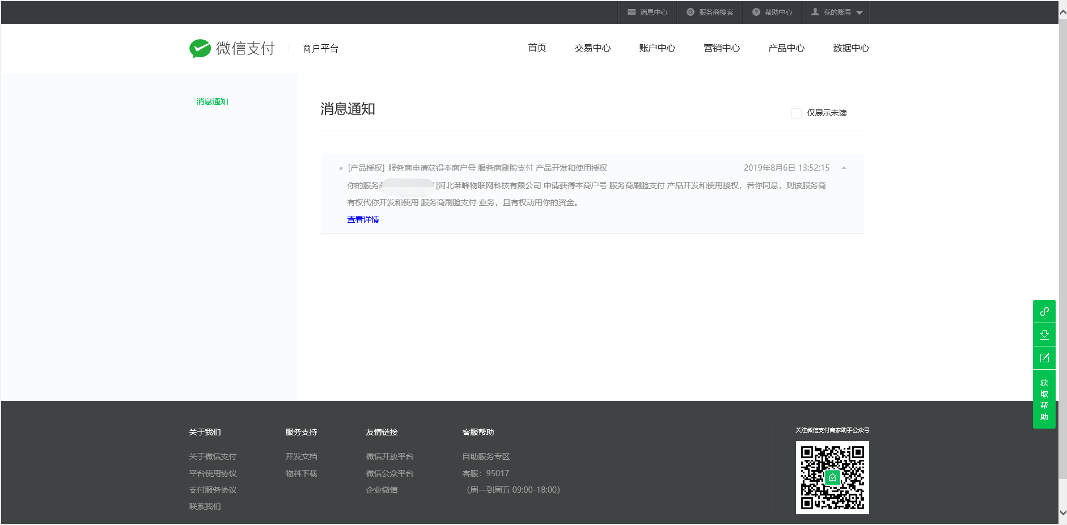The width and height of the screenshot is (1067, 525).
Task: Click the WeChat Pay green logo icon
Action: (x=200, y=49)
